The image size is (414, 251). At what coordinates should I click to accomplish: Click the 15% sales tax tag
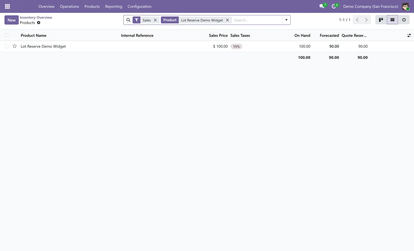[x=236, y=46]
